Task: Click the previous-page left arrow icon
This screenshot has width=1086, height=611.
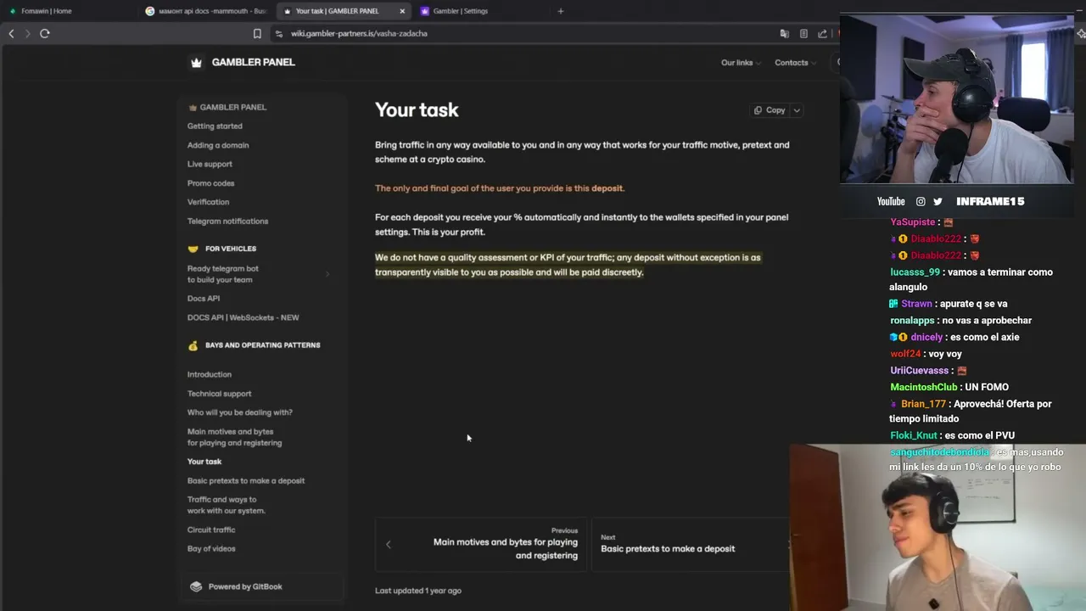Action: tap(389, 544)
